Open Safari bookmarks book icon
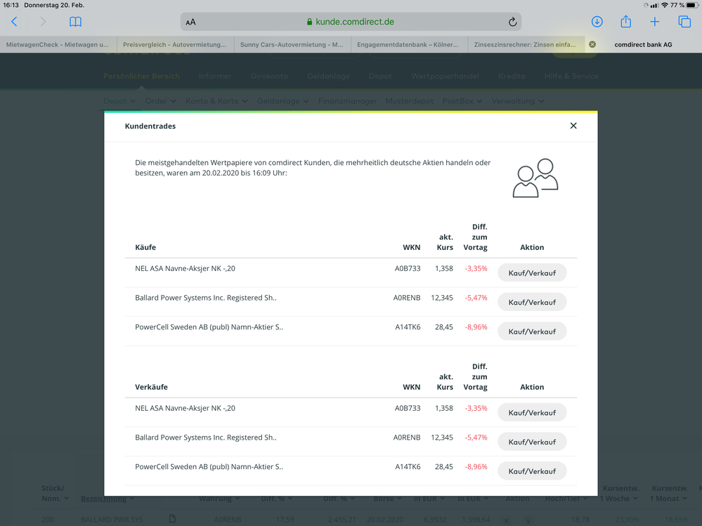This screenshot has height=526, width=702. click(75, 22)
